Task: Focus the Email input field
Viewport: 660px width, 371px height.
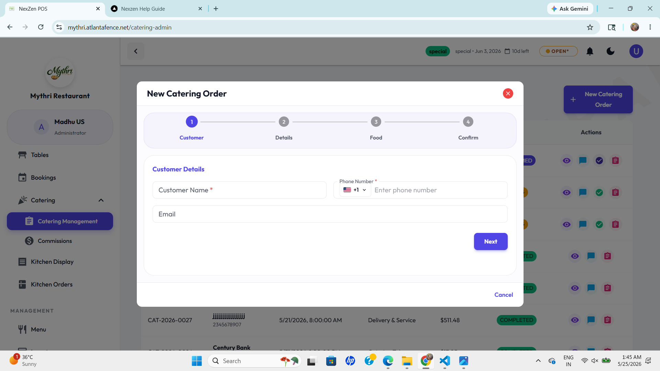Action: (330, 214)
